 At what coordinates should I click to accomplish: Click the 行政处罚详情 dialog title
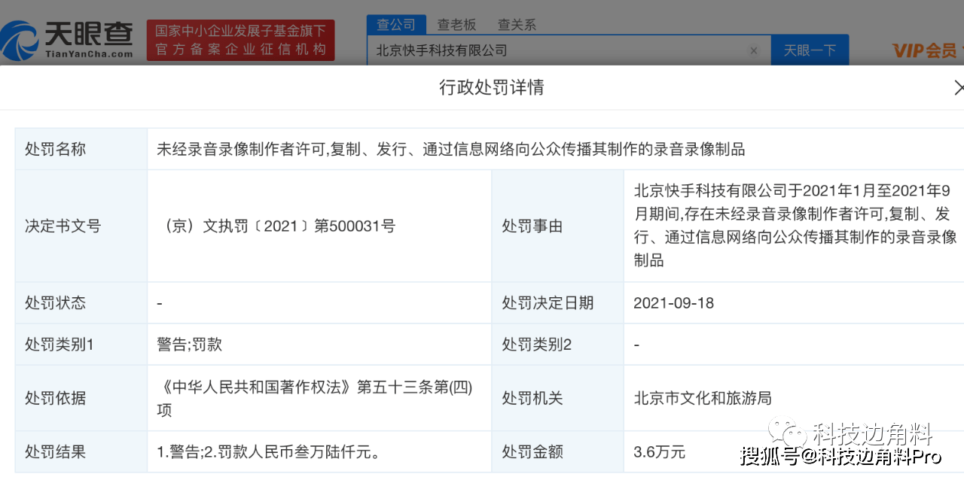(x=492, y=87)
